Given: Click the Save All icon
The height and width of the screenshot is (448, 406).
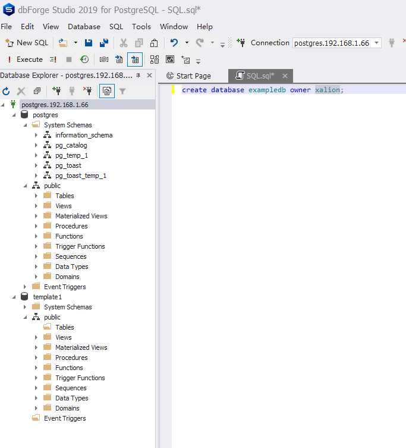Looking at the screenshot, I should coord(104,43).
